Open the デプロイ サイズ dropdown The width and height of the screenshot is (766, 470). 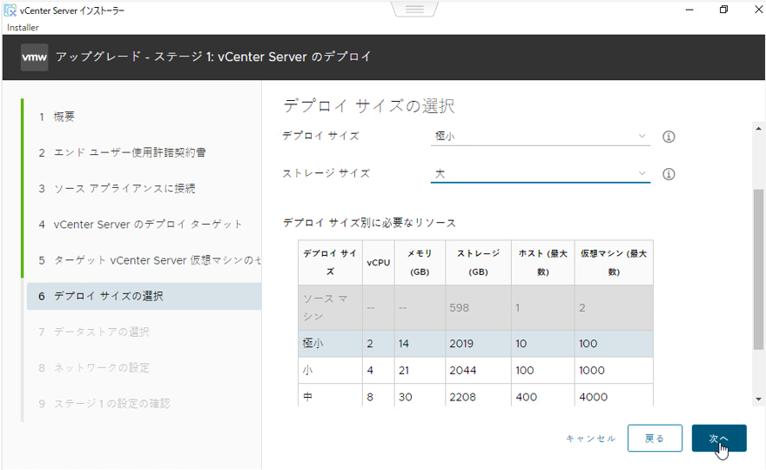(x=541, y=137)
